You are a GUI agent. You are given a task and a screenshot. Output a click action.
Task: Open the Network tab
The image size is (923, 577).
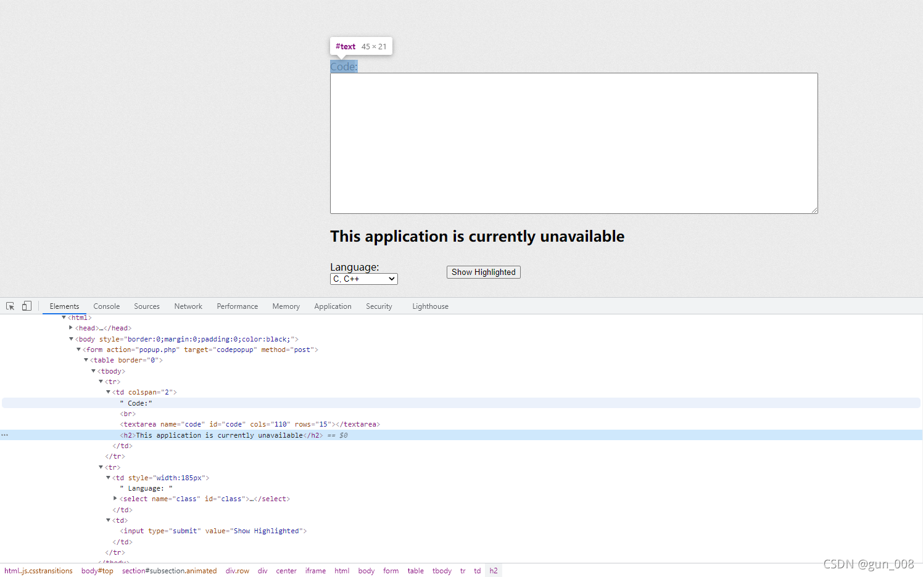point(188,306)
